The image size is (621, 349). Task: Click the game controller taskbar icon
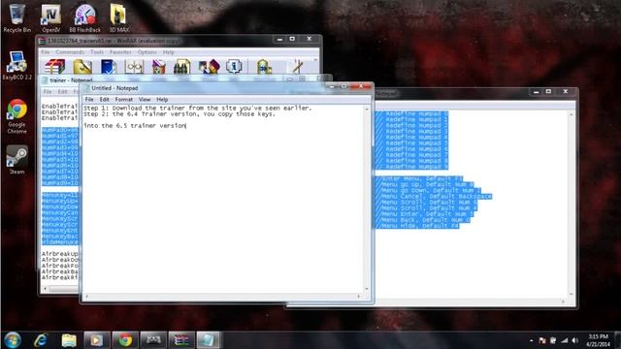(x=153, y=340)
